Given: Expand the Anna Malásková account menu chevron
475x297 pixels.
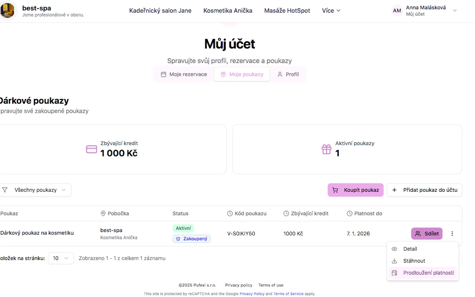Looking at the screenshot, I should point(455,11).
